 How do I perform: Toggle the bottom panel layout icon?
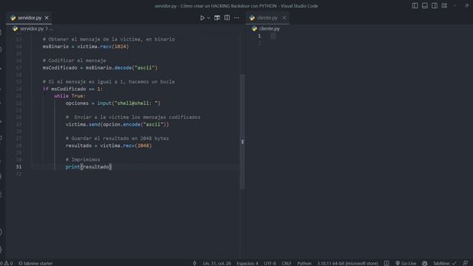point(425,6)
